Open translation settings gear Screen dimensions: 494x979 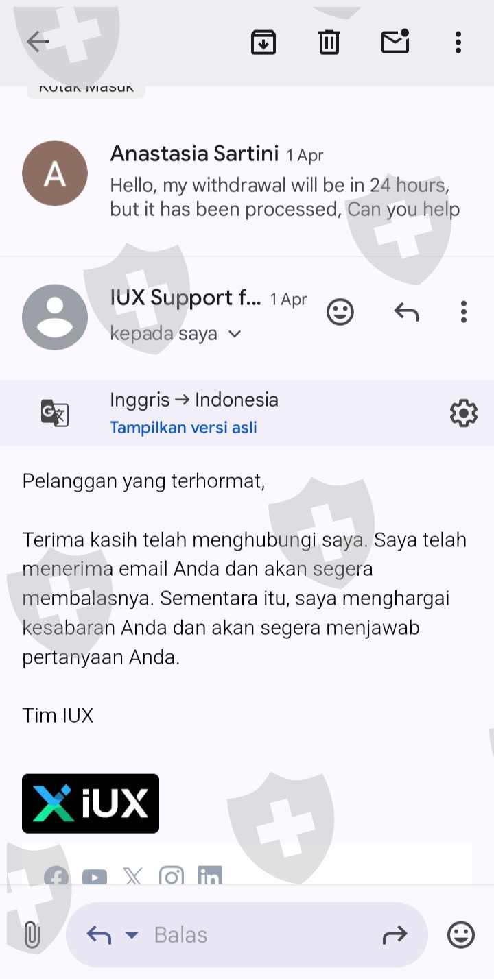click(x=464, y=413)
